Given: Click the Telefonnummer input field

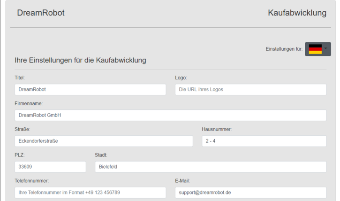Looking at the screenshot, I should point(90,193).
